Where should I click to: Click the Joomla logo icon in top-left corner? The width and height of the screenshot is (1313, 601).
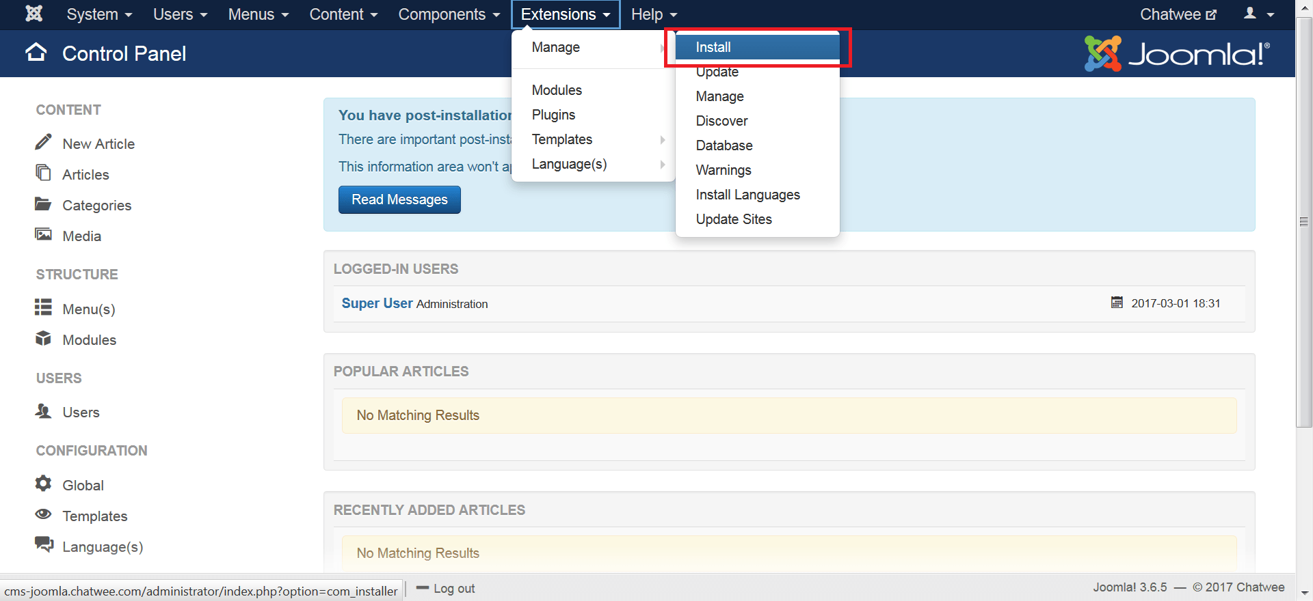34,14
